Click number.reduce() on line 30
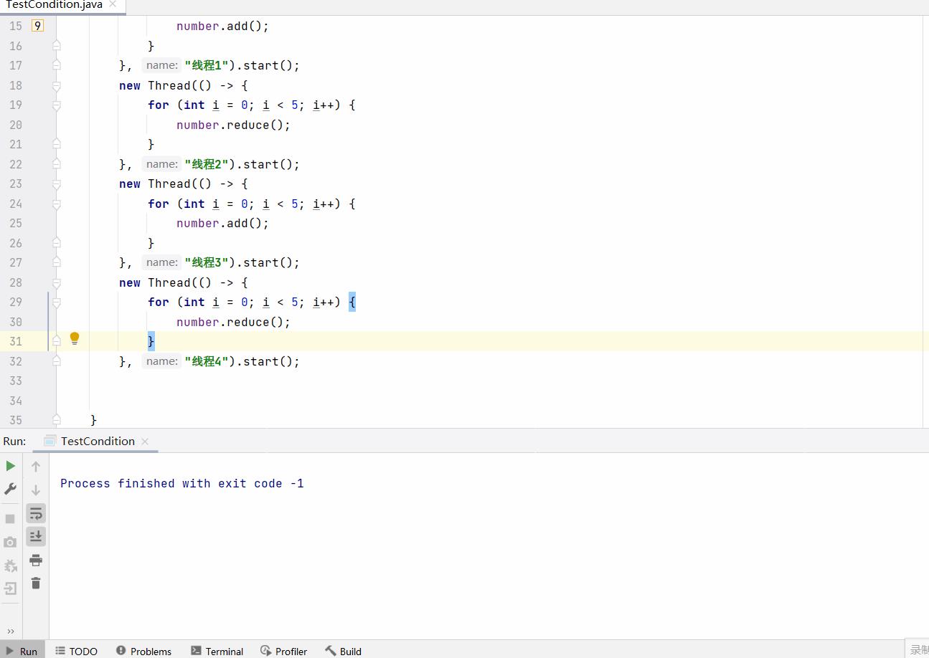The width and height of the screenshot is (929, 658). click(x=233, y=322)
